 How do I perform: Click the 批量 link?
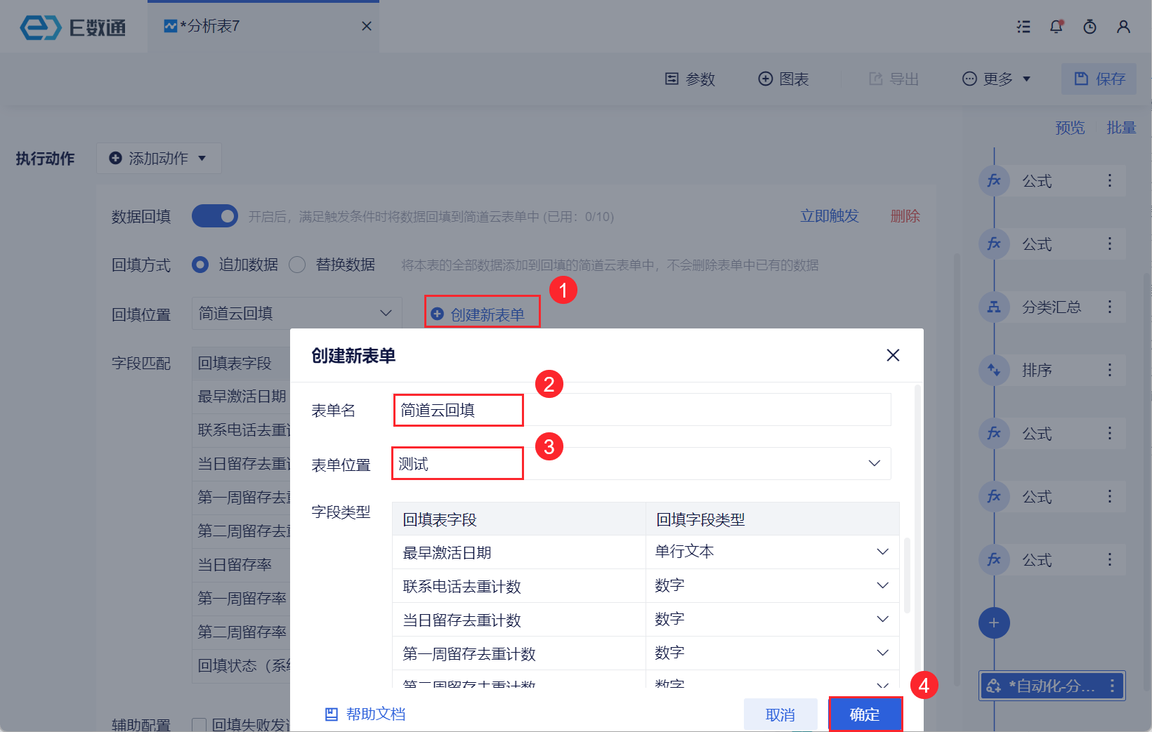pos(1121,128)
